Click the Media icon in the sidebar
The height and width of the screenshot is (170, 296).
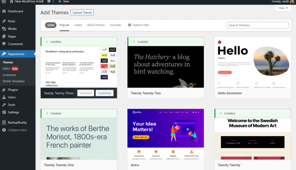point(4,29)
